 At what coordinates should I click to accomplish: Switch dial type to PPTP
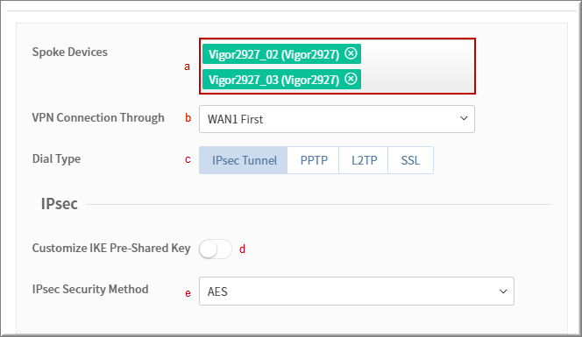coord(313,160)
